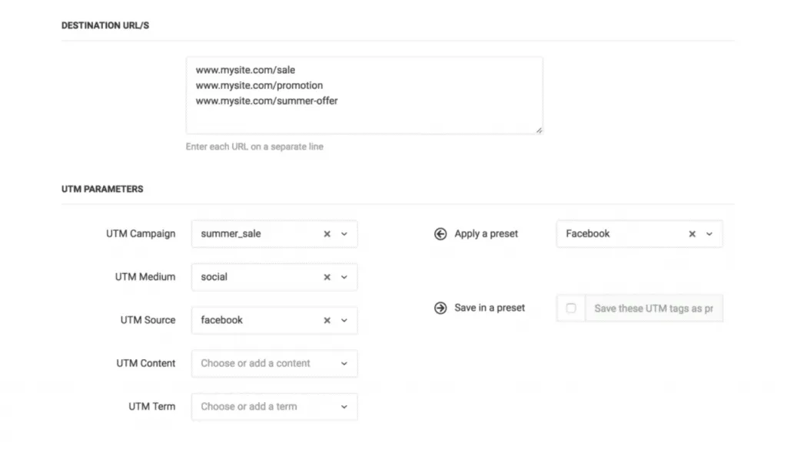Open the UTM Term dropdown
Viewport: 787px width, 452px height.
coord(274,407)
